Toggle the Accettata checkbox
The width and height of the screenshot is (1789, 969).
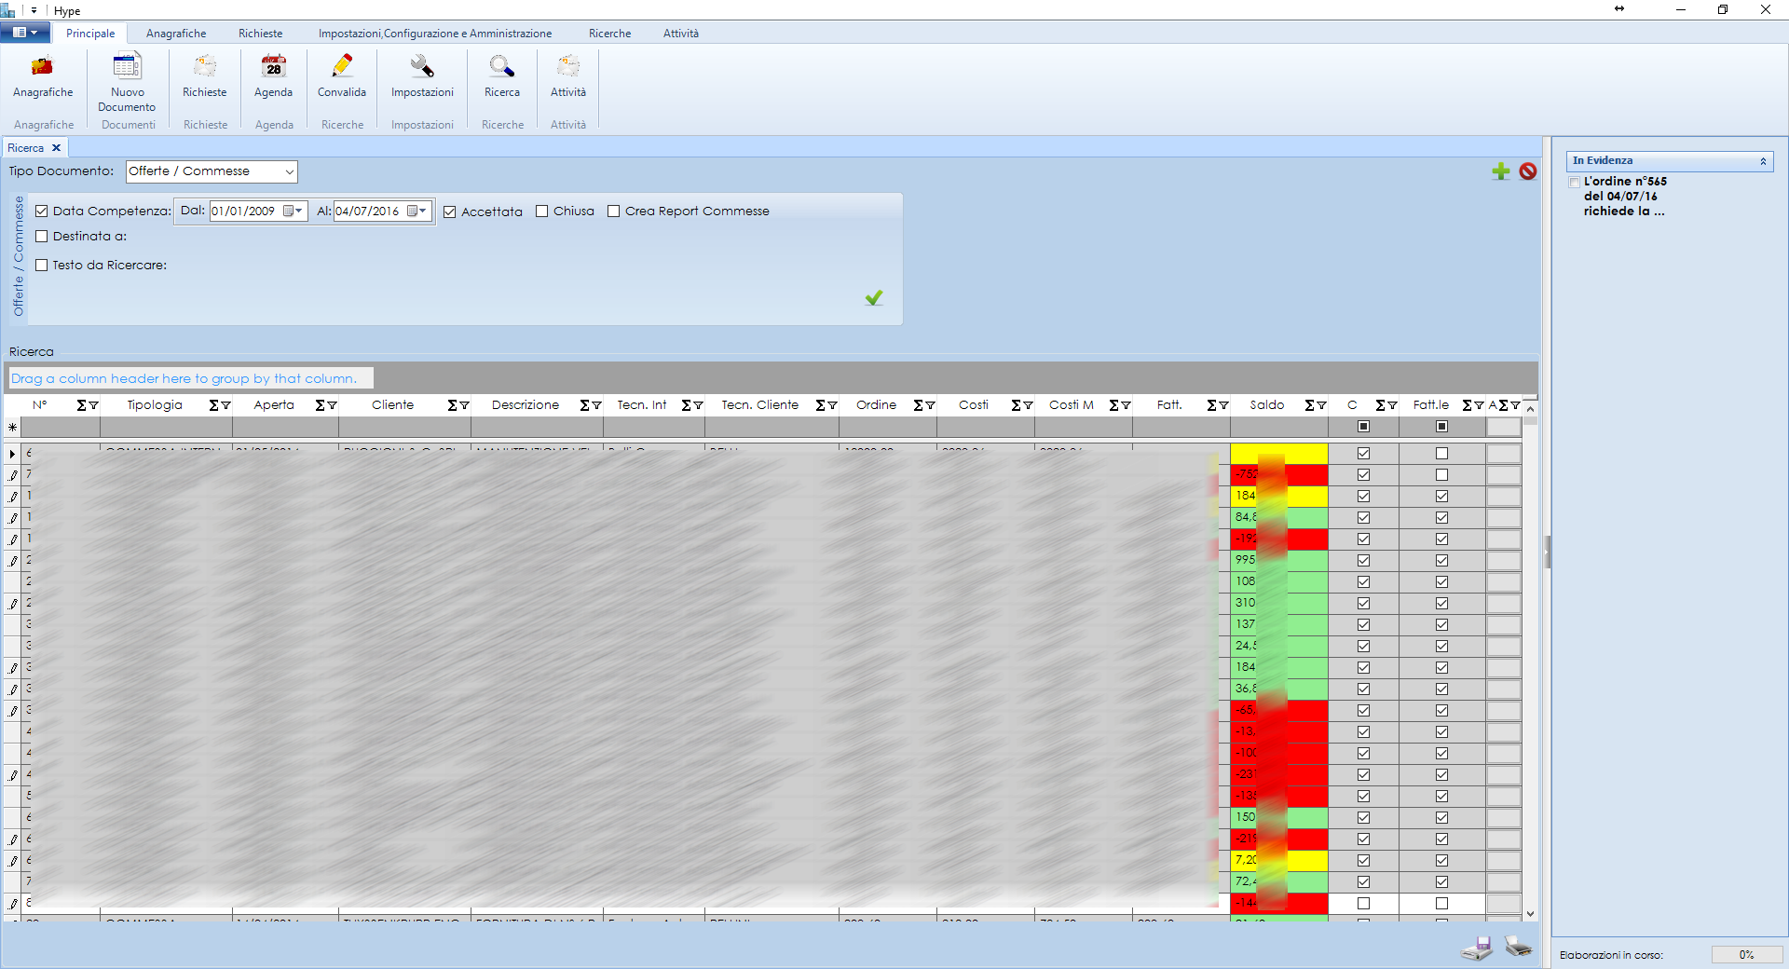tap(450, 212)
